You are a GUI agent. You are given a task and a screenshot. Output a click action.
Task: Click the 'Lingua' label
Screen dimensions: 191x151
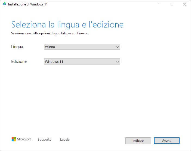(17, 47)
